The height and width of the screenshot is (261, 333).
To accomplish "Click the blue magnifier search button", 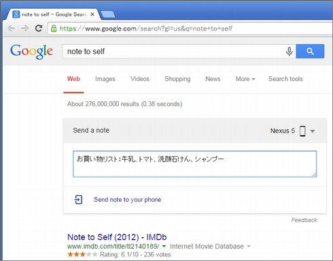I will click(310, 51).
